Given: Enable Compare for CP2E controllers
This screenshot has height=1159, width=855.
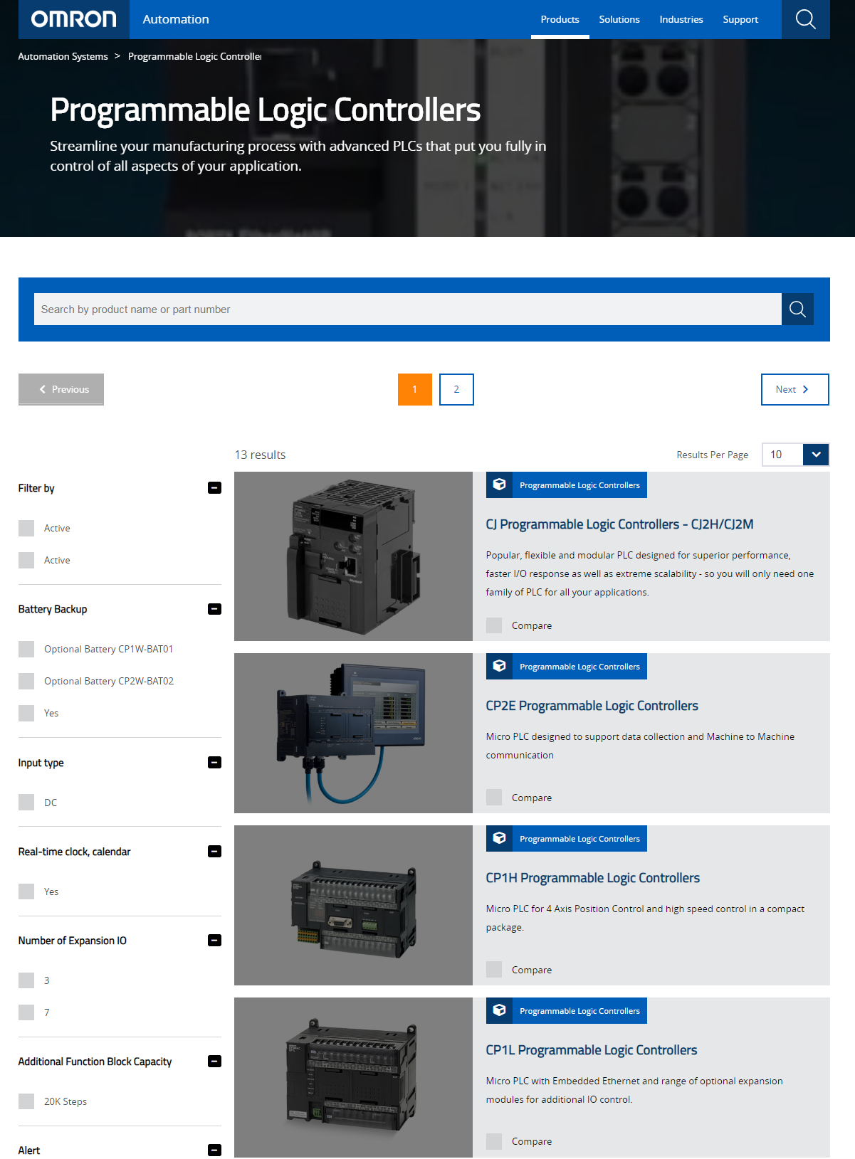Looking at the screenshot, I should point(494,798).
